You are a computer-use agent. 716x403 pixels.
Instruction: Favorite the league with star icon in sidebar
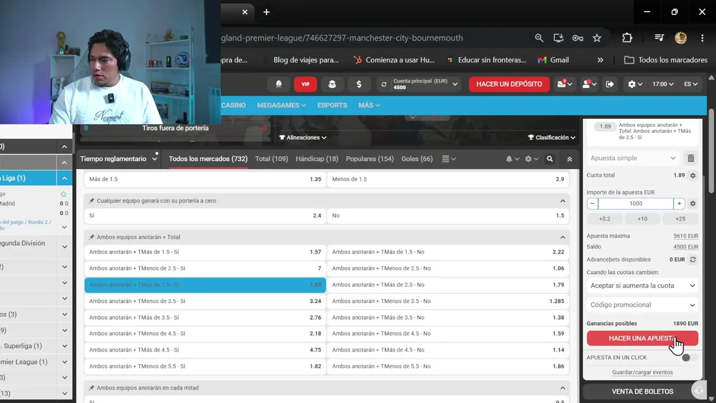pos(63,194)
